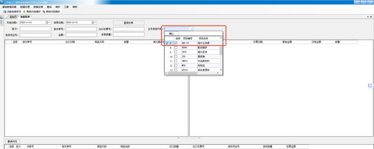Collapse the 业务类型代码 dropdown arrow
This screenshot has width=374, height=149.
point(191,29)
